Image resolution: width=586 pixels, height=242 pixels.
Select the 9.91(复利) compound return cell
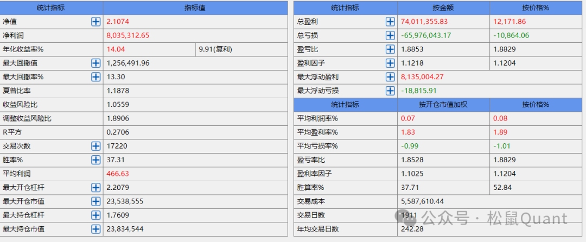pos(215,49)
